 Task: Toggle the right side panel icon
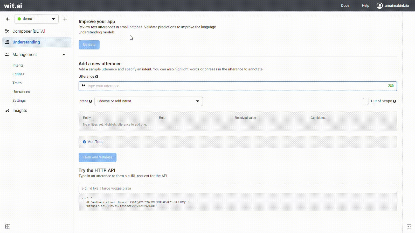coord(409,227)
